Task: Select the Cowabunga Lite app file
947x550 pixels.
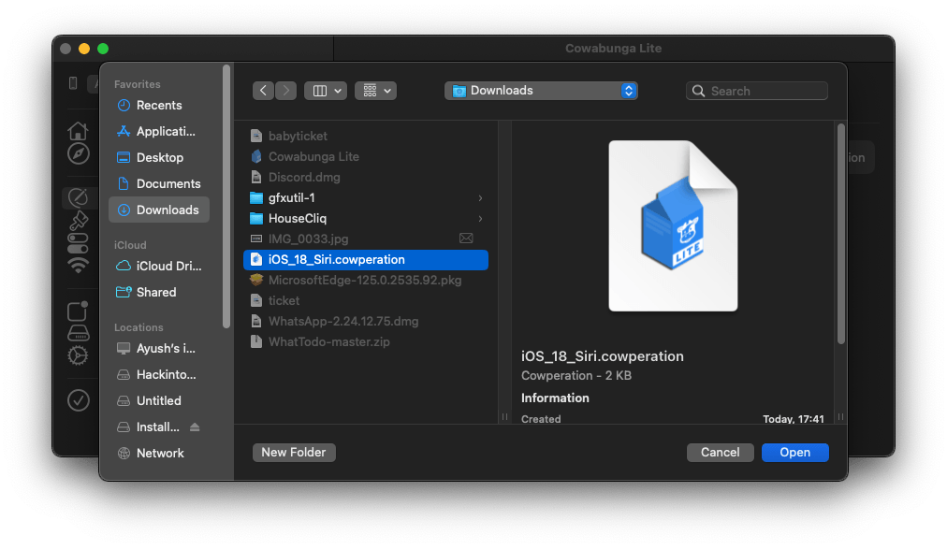Action: click(x=365, y=156)
